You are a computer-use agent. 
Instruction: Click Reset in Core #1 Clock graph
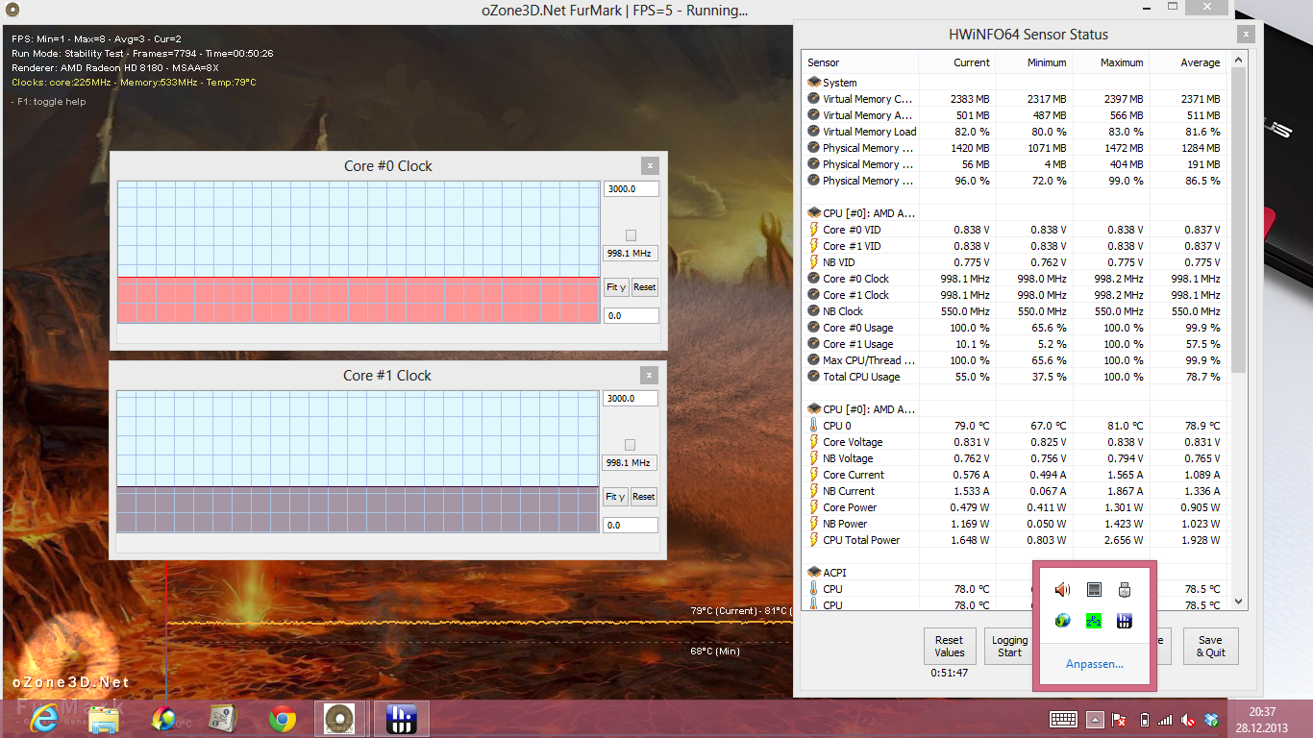tap(644, 497)
